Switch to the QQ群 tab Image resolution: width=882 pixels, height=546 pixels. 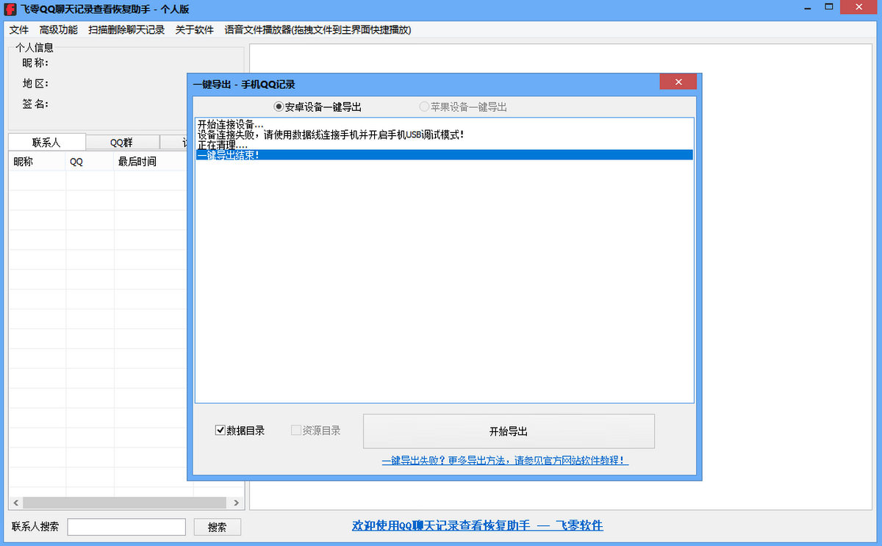pyautogui.click(x=122, y=143)
